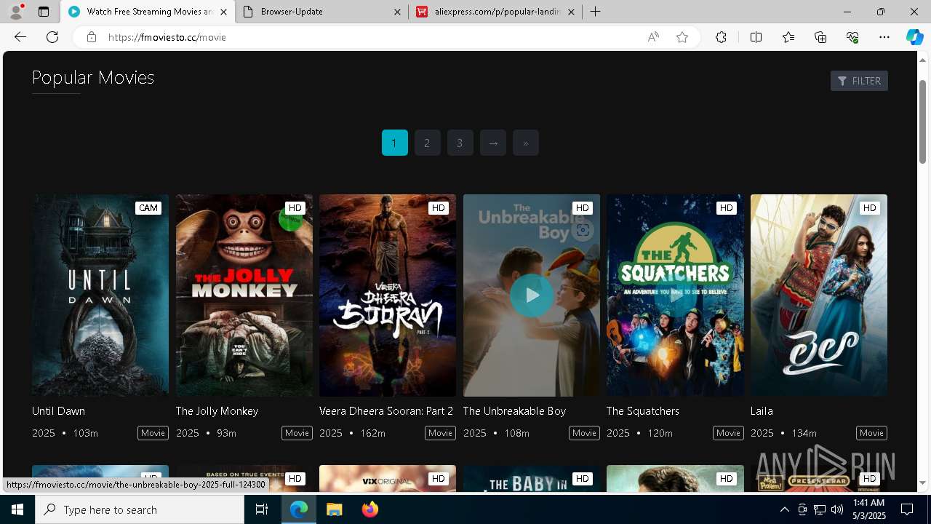Select pagination page 1

tap(394, 143)
